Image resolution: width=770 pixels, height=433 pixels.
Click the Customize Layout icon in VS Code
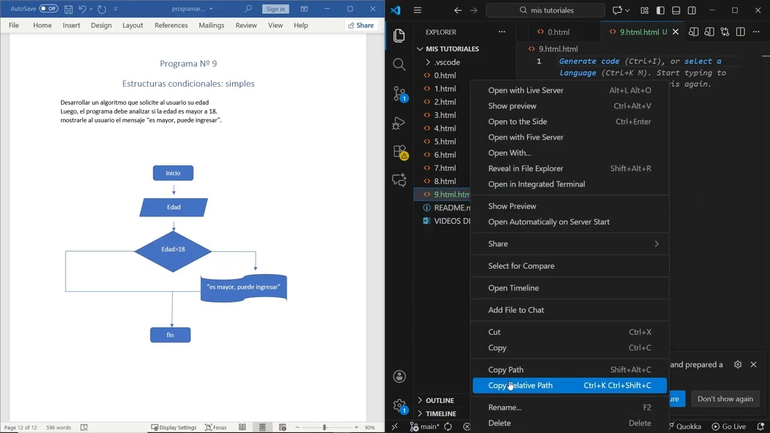644,10
